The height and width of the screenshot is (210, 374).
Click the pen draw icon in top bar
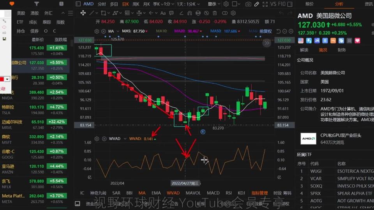click(257, 4)
